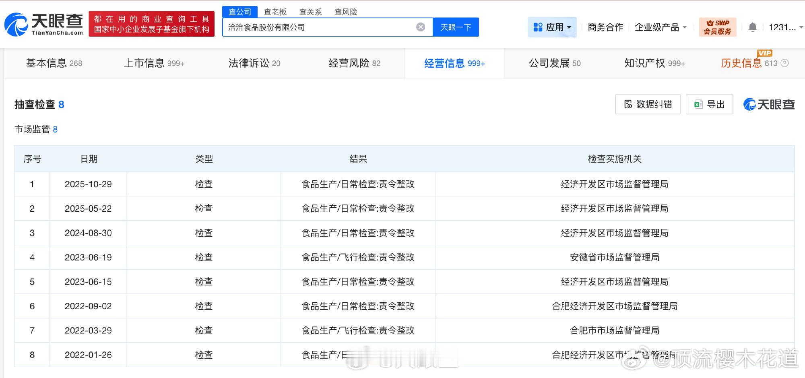Click the apps grid icon beside 应用
Viewport: 805px width, 378px height.
[x=539, y=27]
